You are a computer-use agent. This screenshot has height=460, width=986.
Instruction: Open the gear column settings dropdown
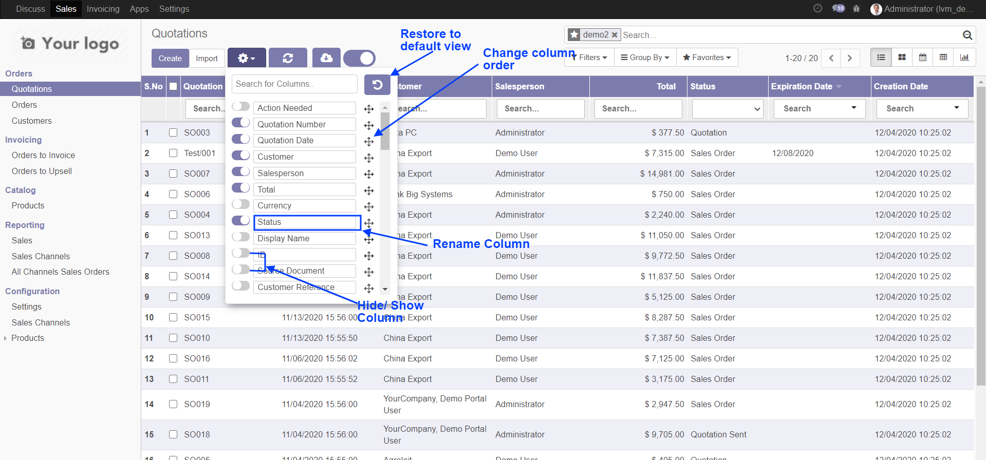tap(247, 58)
